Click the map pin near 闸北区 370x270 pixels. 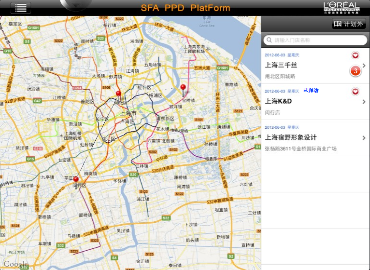point(118,94)
